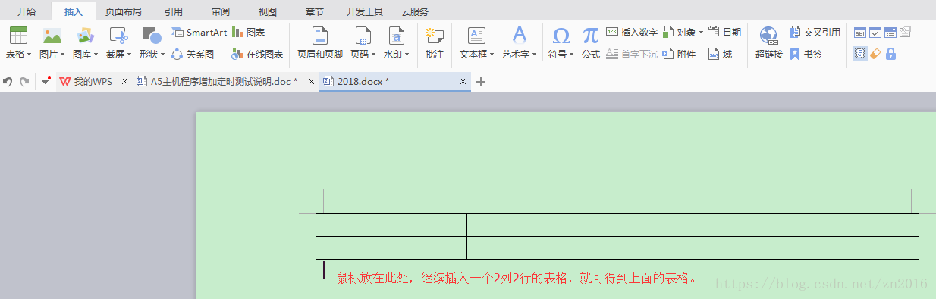Open the 章节 ribbon tab

[x=314, y=11]
